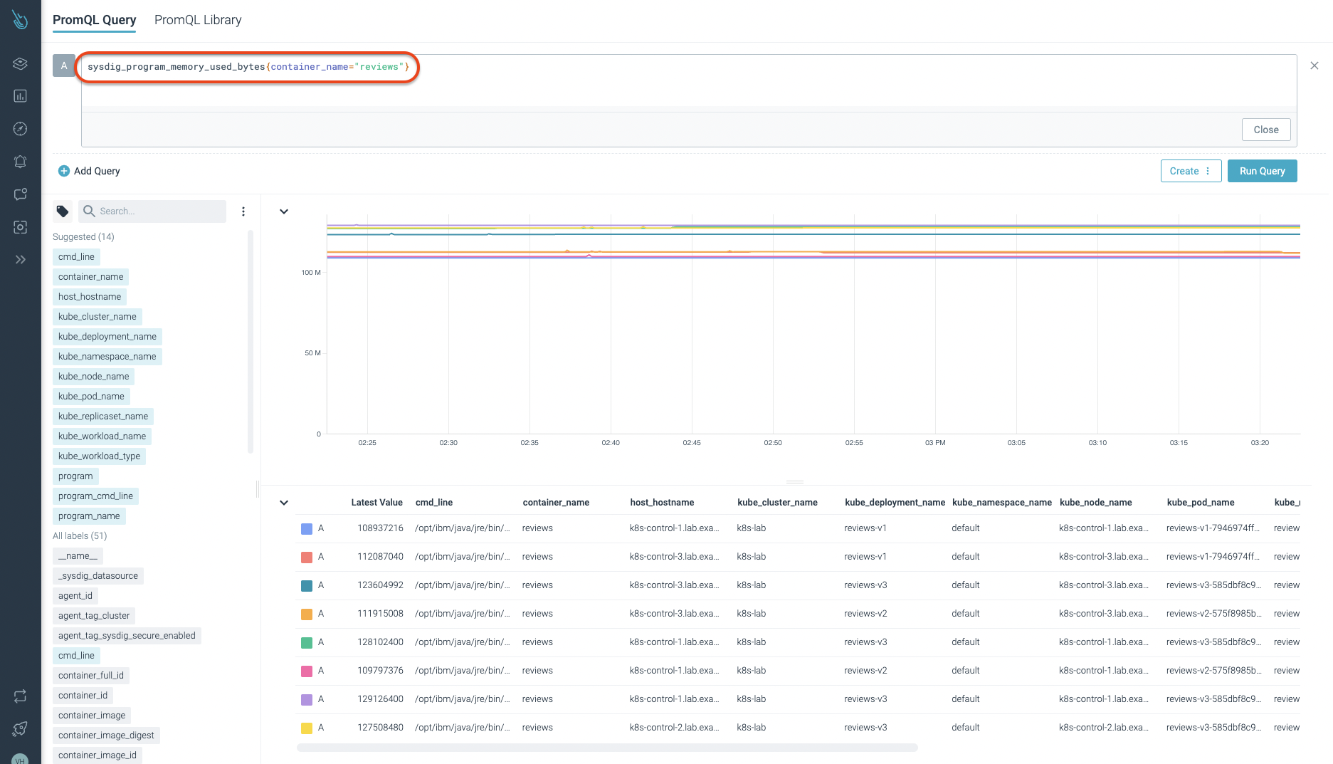
Task: Select suggested label kube_cluster_name
Action: click(x=98, y=317)
